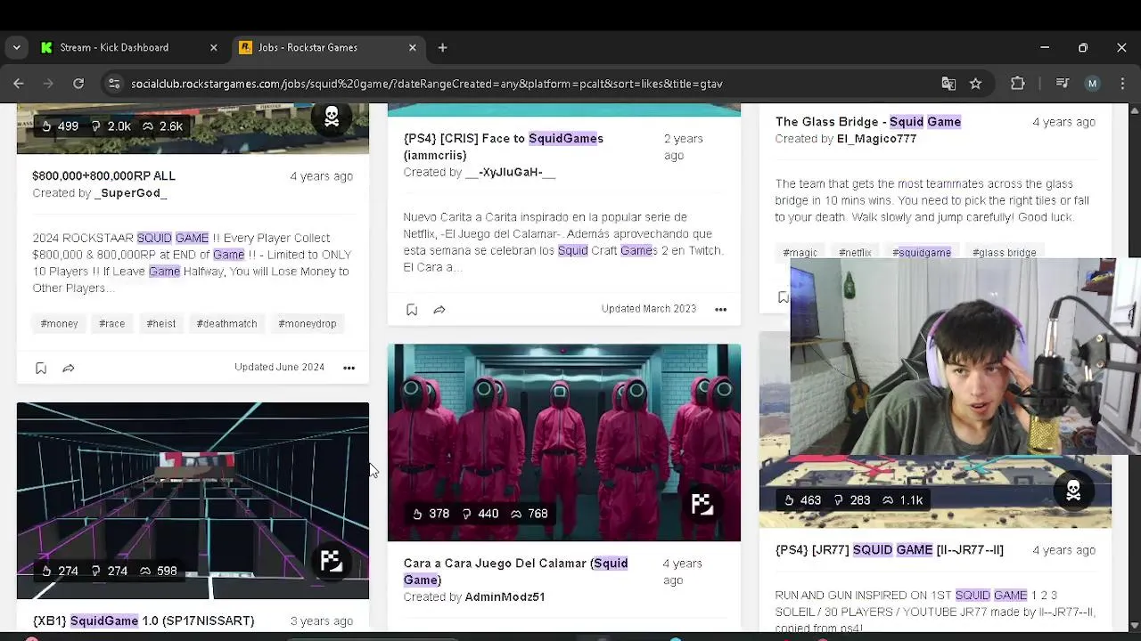Click the 440 dislikes count on guards thumbnail
Image resolution: width=1141 pixels, height=641 pixels.
coord(480,514)
